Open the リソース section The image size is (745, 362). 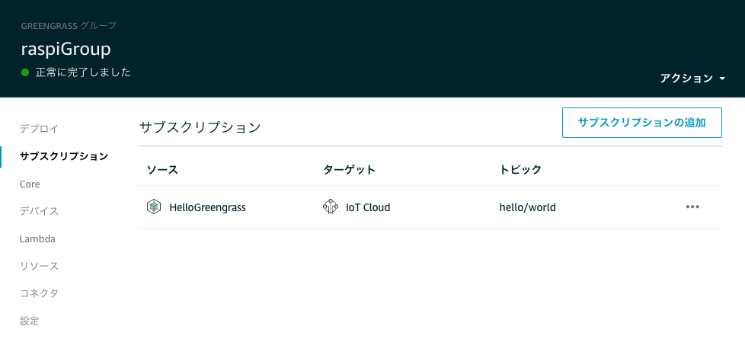pyautogui.click(x=39, y=266)
